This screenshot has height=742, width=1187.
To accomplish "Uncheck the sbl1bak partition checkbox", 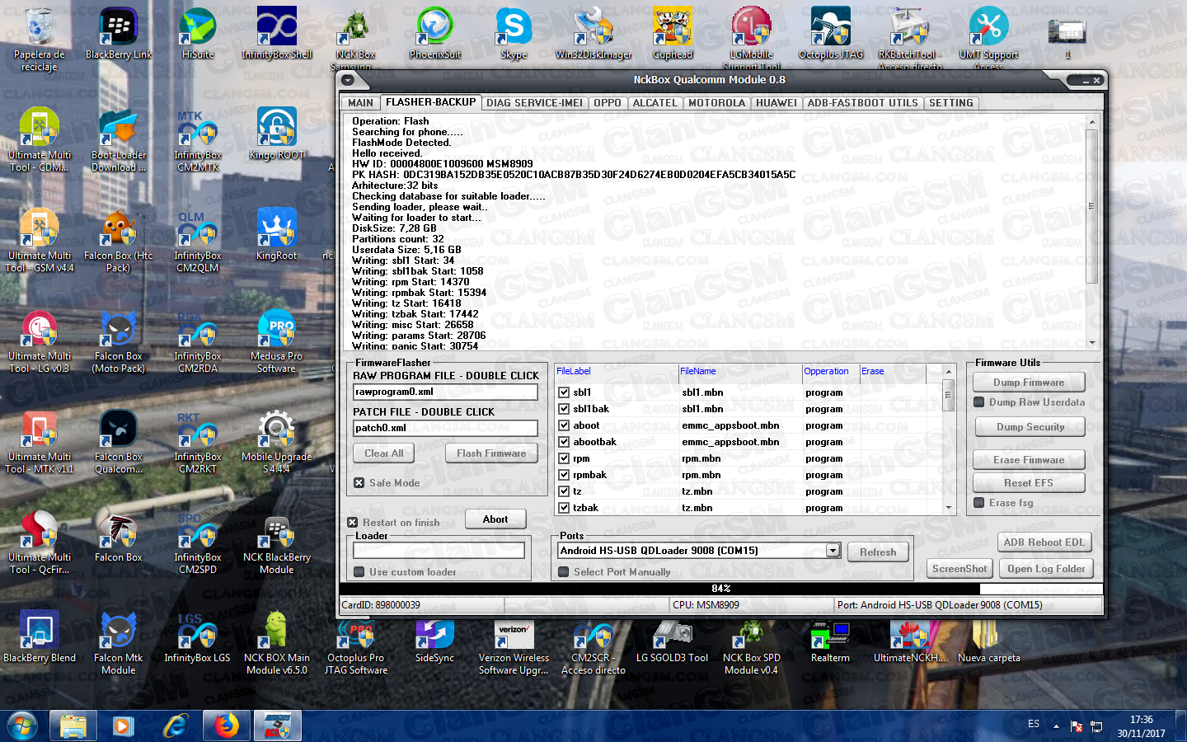I will coord(564,409).
